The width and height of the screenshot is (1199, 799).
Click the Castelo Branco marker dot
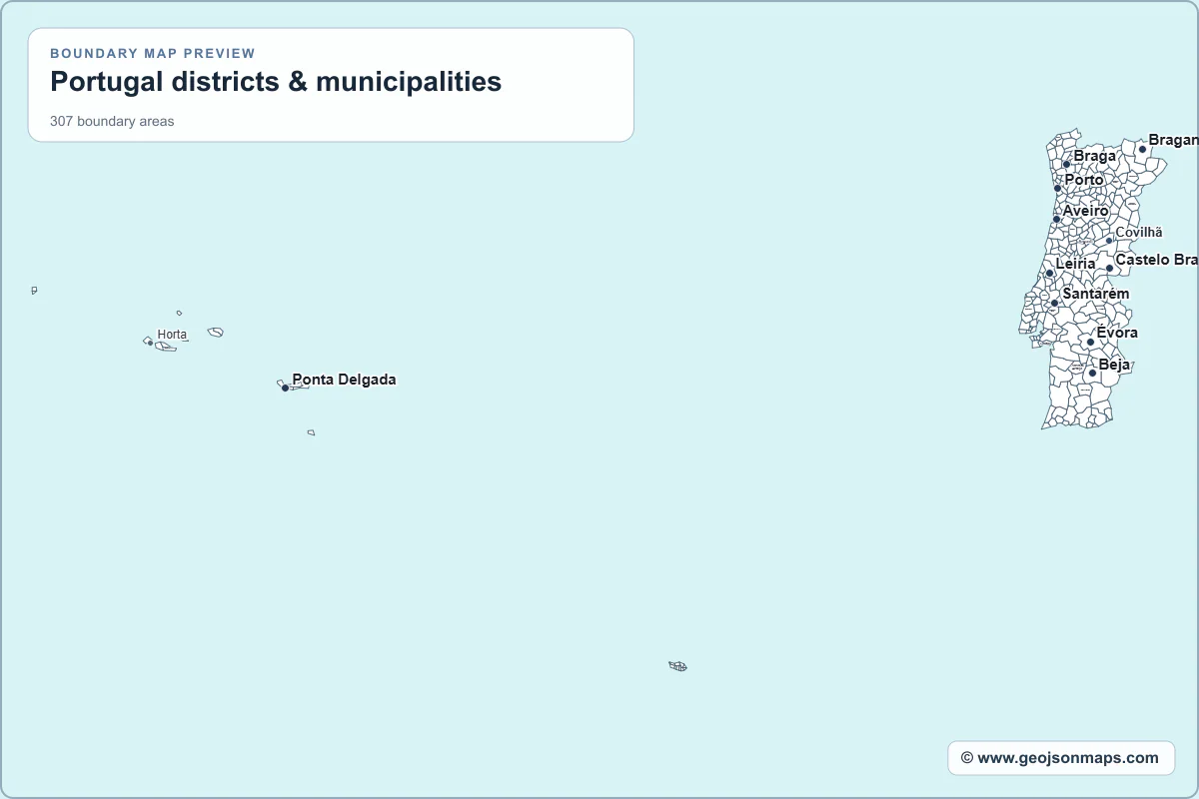pyautogui.click(x=1109, y=268)
